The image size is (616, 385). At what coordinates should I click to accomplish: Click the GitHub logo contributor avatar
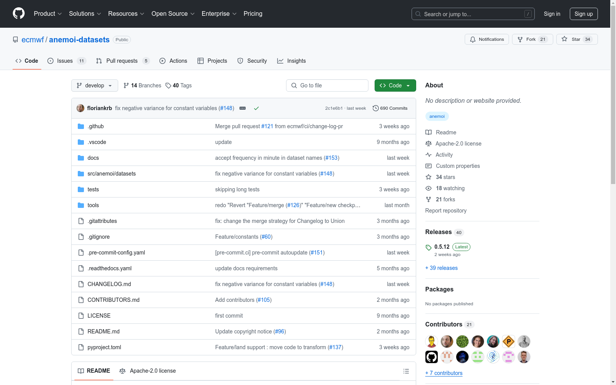[x=432, y=357]
